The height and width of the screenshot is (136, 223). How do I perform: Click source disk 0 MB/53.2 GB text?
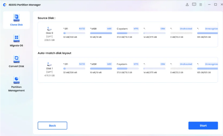177,37
